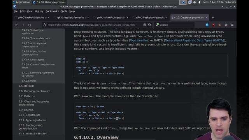
Task: Close the gRPC-haskell/core/src tab
Action: [167, 17]
